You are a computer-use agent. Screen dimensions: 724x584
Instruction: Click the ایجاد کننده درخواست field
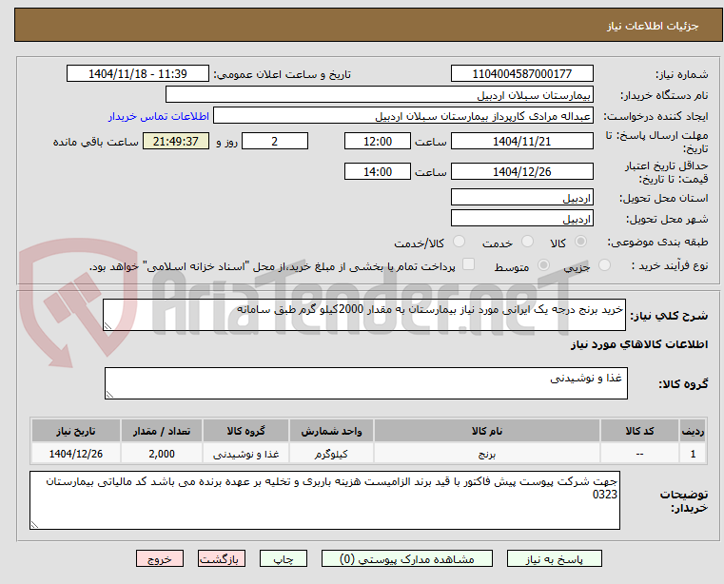(x=403, y=116)
